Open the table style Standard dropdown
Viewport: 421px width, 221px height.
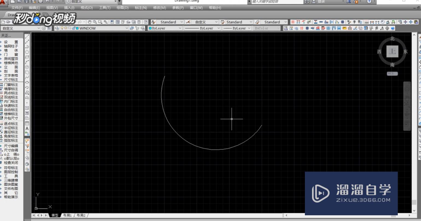click(x=251, y=22)
